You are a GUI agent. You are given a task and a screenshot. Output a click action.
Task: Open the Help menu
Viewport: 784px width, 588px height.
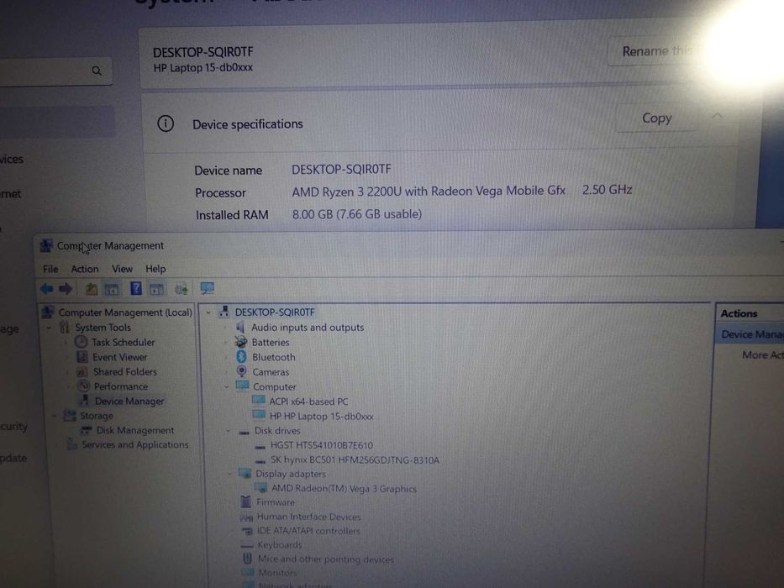tap(155, 269)
